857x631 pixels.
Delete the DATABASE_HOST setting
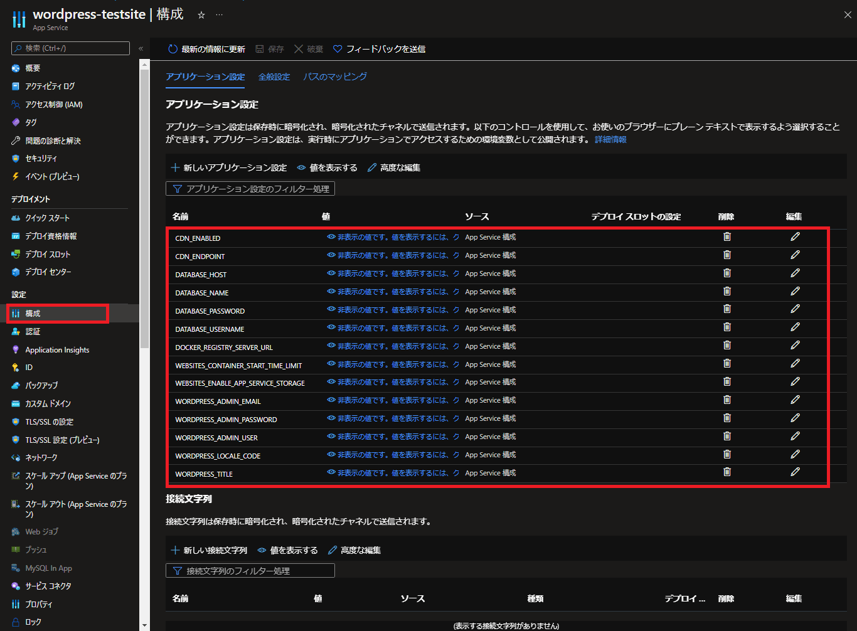tap(727, 273)
